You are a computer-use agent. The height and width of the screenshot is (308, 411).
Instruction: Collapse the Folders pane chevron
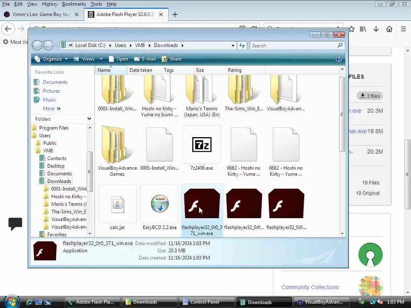pyautogui.click(x=90, y=119)
